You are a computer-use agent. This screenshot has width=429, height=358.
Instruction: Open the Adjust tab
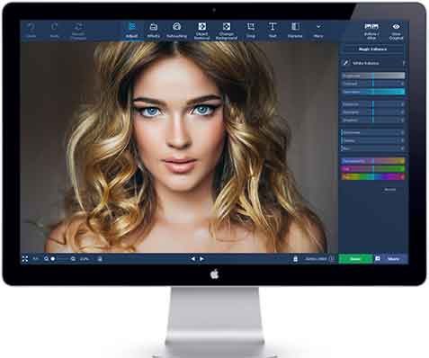point(132,31)
